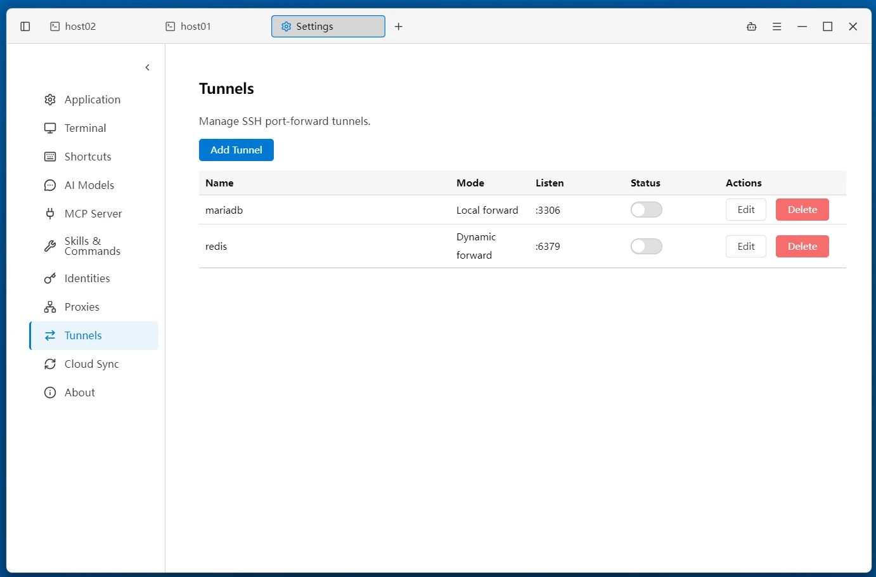Click the :3306 listen port
876x577 pixels.
click(548, 211)
